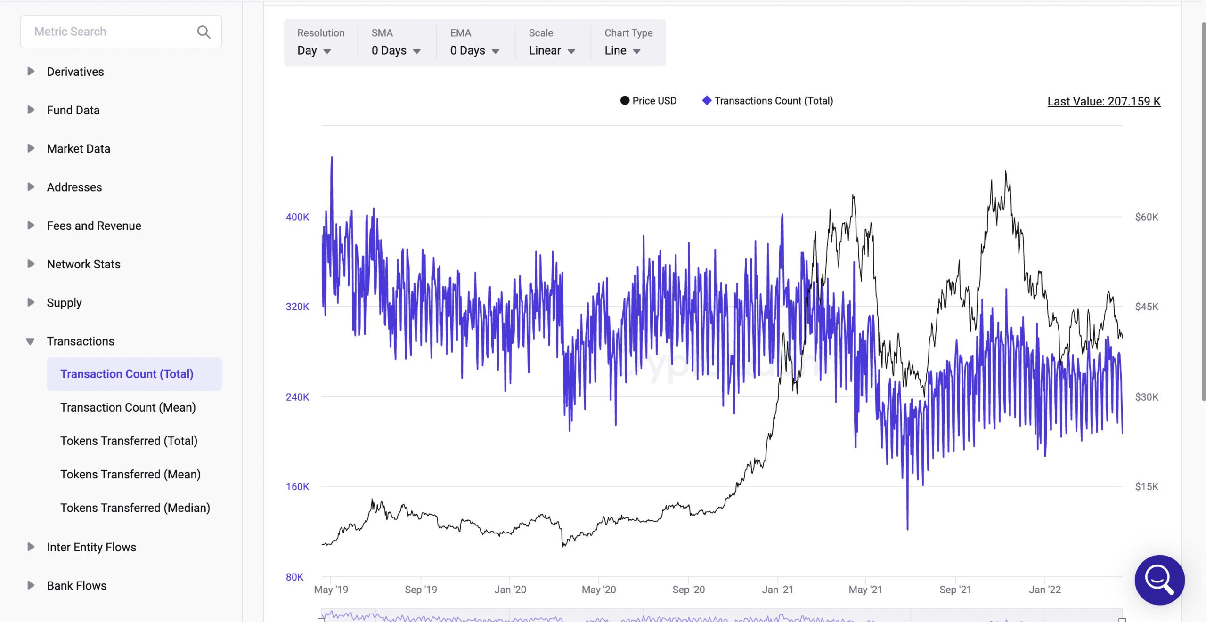Viewport: 1206px width, 622px height.
Task: Open the Chart Type Line dropdown
Action: [622, 50]
